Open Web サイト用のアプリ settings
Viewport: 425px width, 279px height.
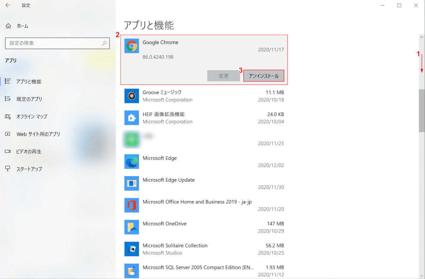[x=38, y=134]
